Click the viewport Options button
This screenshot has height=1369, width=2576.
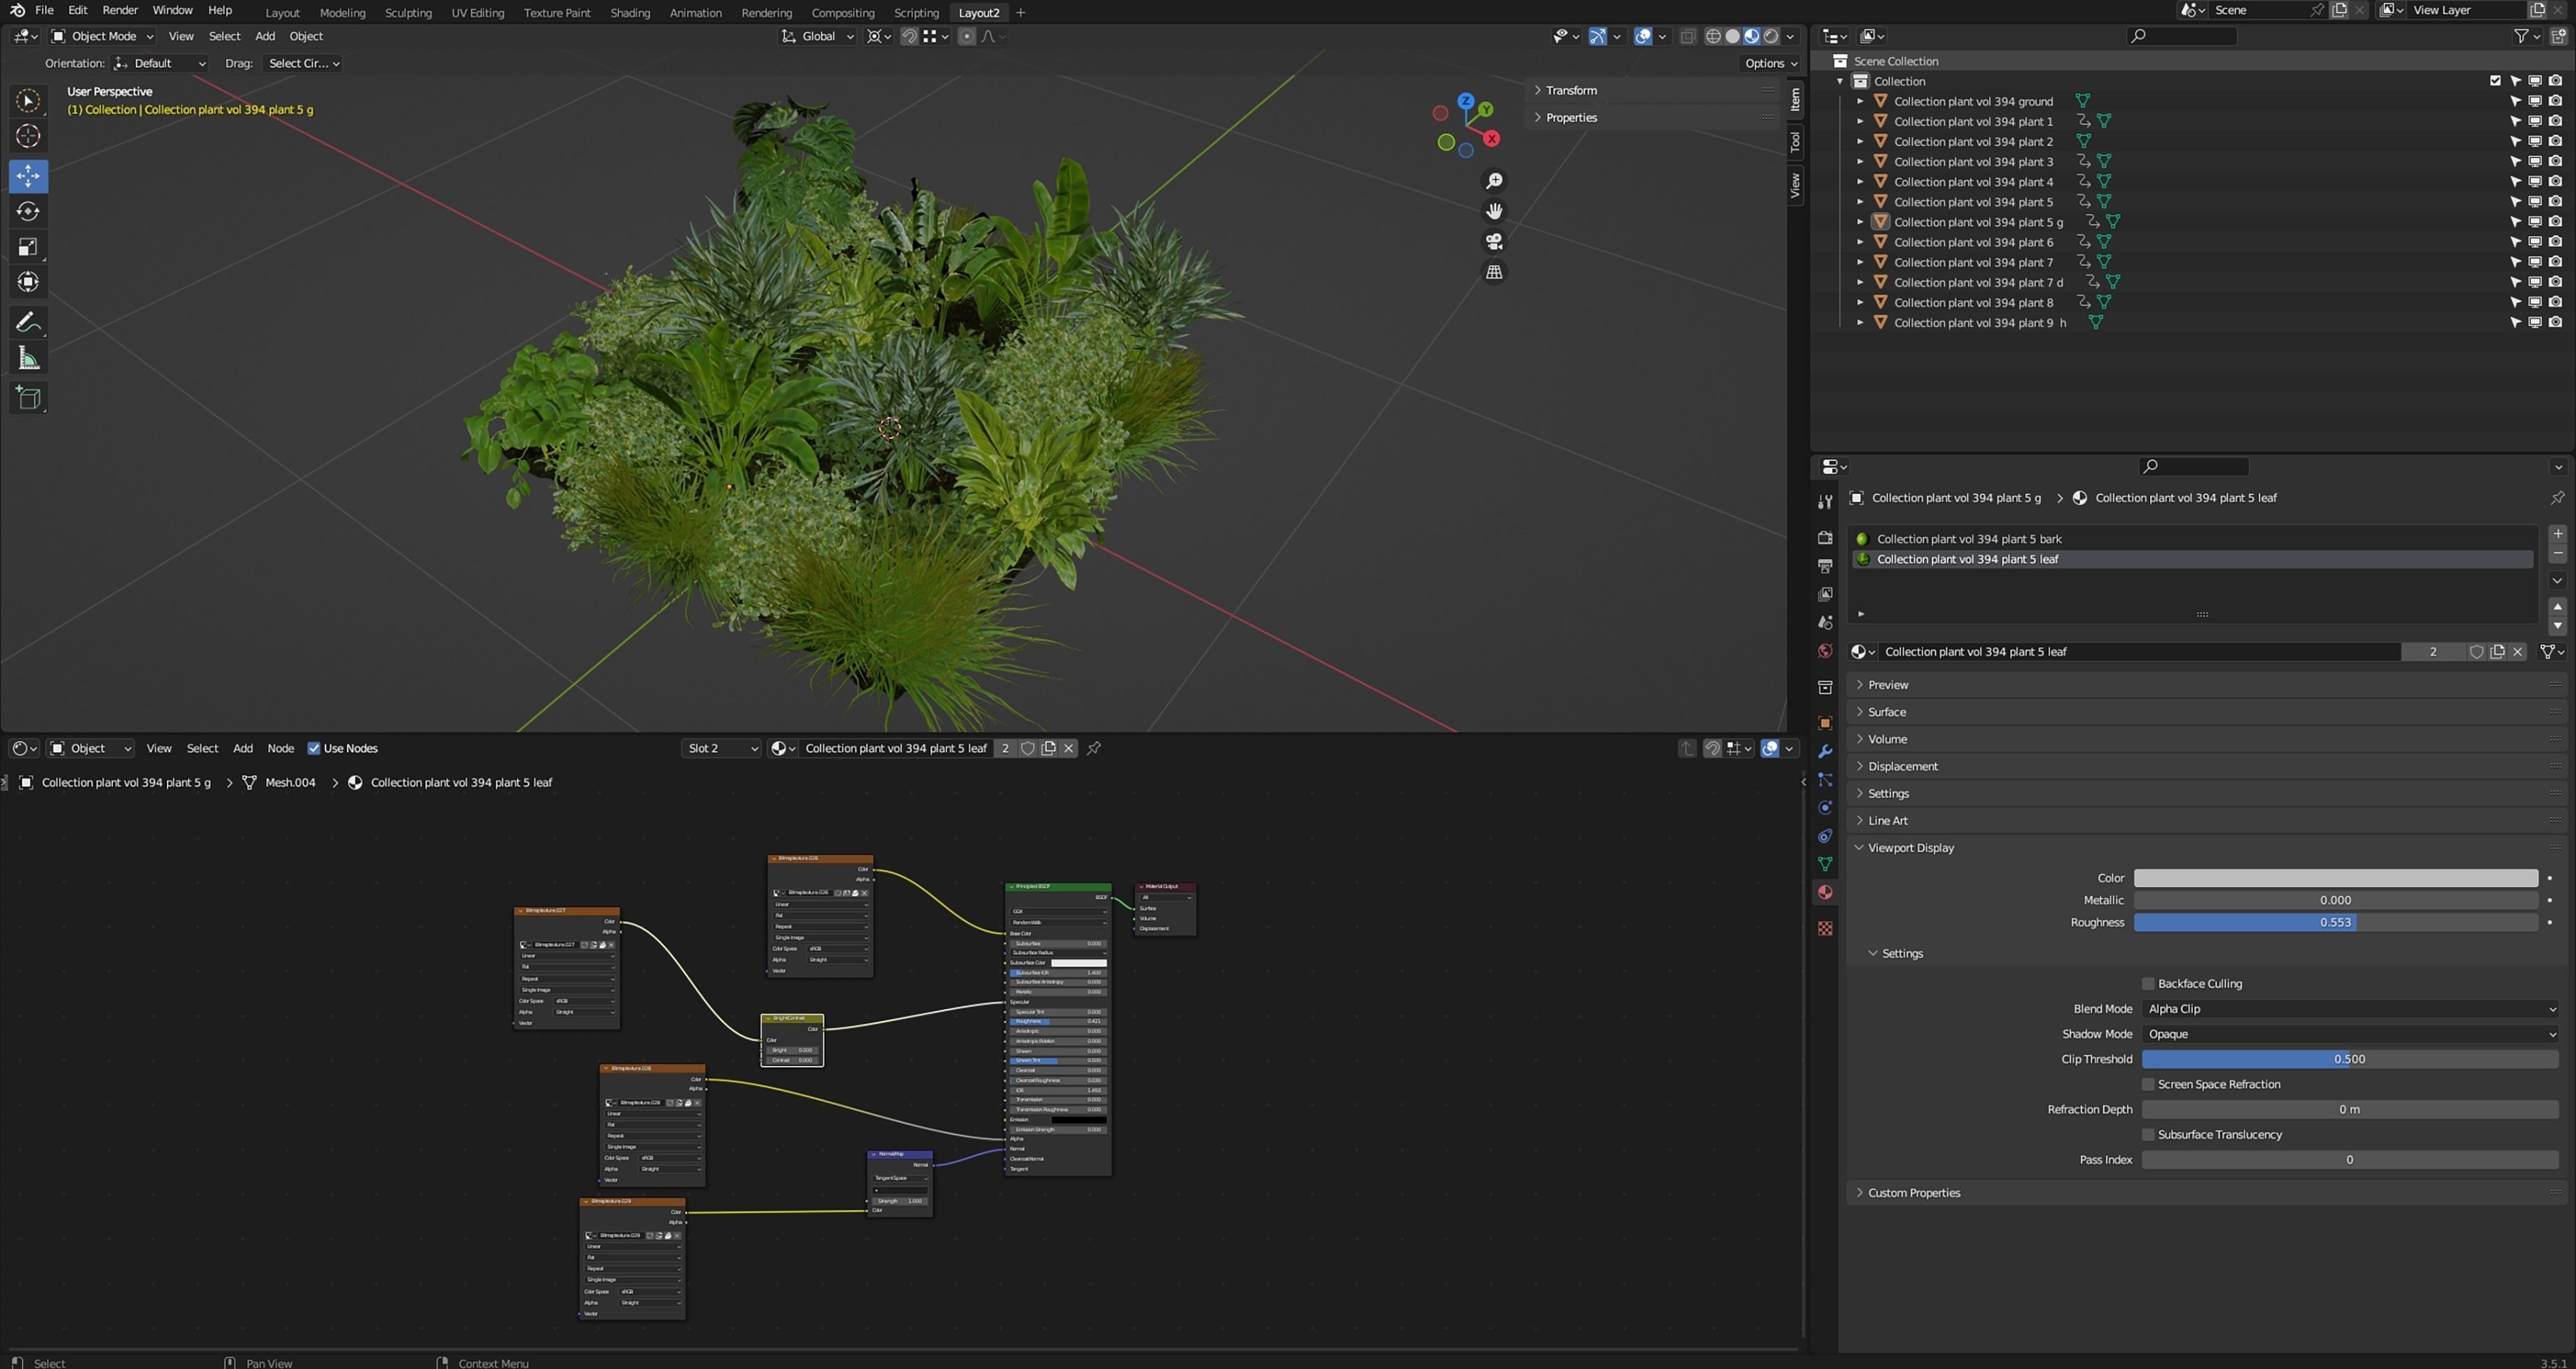[1771, 63]
